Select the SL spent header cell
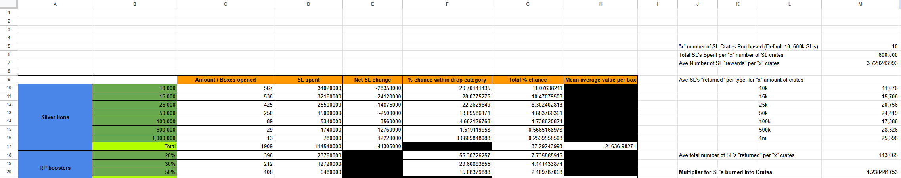901x178 pixels. click(x=308, y=80)
